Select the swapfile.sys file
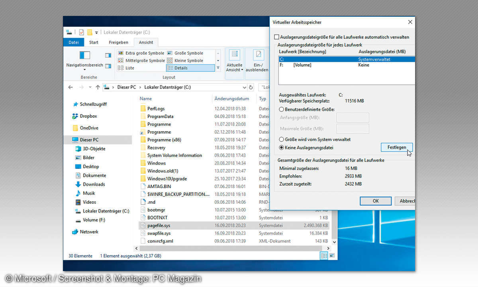The image size is (478, 287). point(234,233)
